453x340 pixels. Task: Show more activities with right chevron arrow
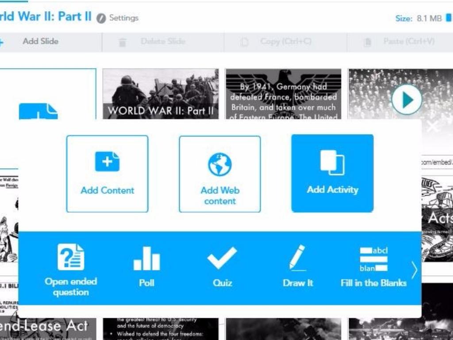click(x=414, y=270)
